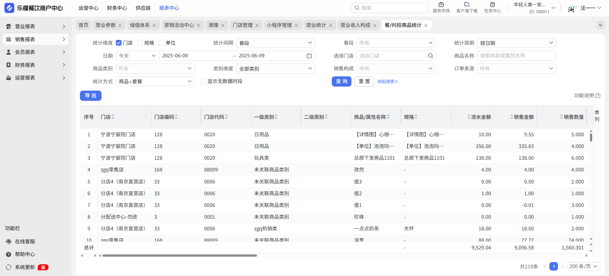Screen dimensions: 609x276
Task: Open the date range calendar icon
Action: click(x=309, y=56)
